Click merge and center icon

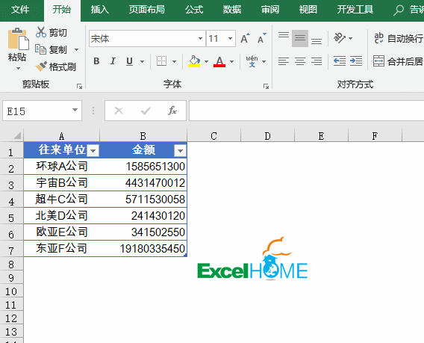[x=378, y=61]
